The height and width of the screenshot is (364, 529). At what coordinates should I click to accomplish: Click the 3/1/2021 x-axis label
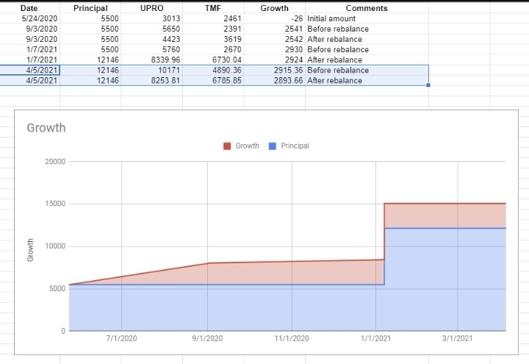[x=458, y=338]
